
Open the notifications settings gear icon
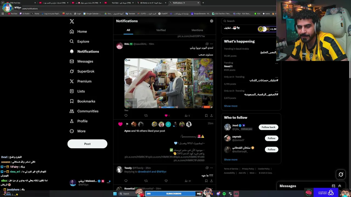click(211, 21)
